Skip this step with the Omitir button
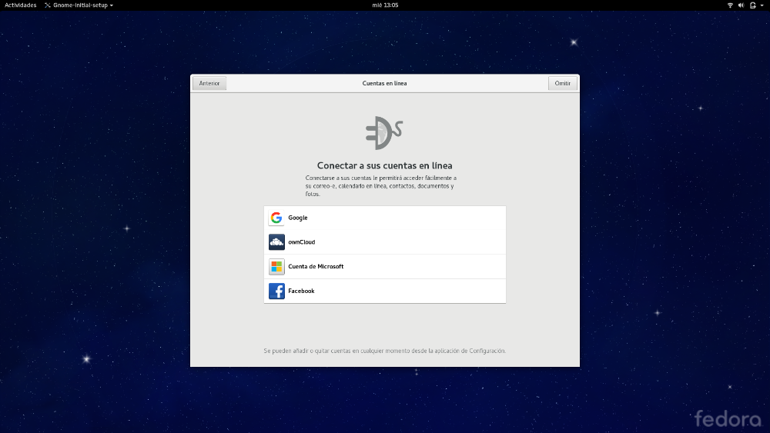 (x=562, y=83)
